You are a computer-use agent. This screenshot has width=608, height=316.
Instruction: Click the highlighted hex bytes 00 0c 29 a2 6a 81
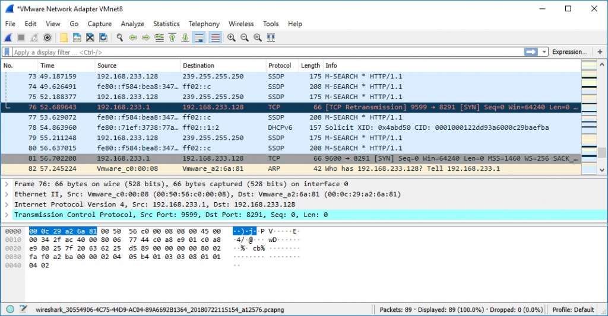click(63, 231)
